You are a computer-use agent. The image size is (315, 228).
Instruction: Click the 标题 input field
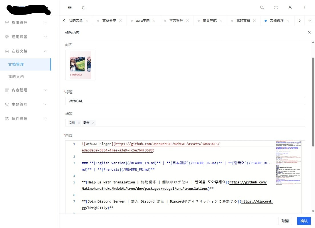click(x=185, y=101)
